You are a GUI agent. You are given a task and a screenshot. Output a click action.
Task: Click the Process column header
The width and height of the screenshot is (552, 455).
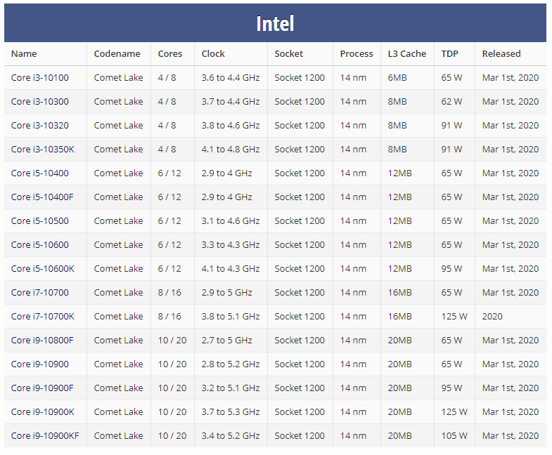(357, 54)
